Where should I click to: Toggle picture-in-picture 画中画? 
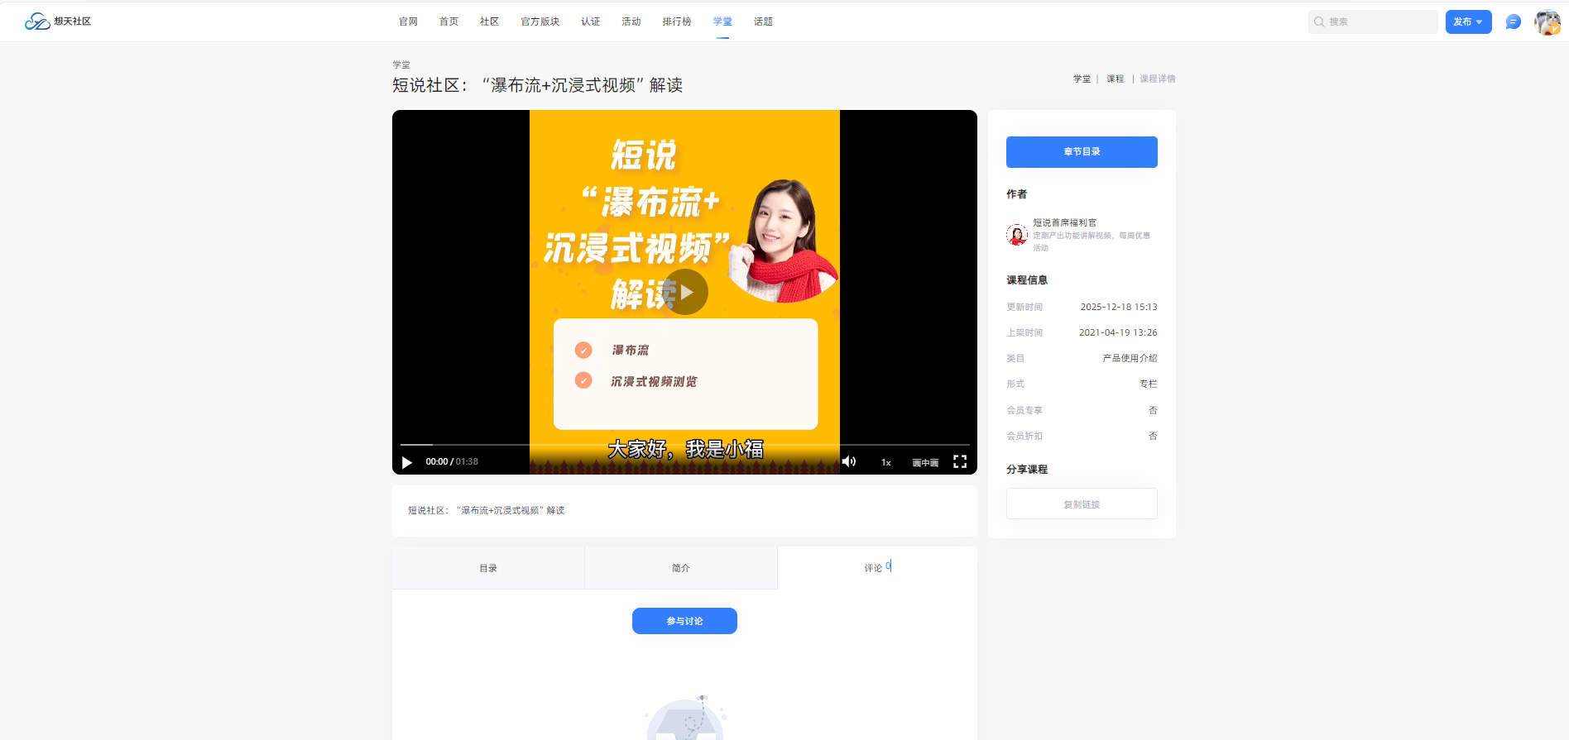coord(925,462)
